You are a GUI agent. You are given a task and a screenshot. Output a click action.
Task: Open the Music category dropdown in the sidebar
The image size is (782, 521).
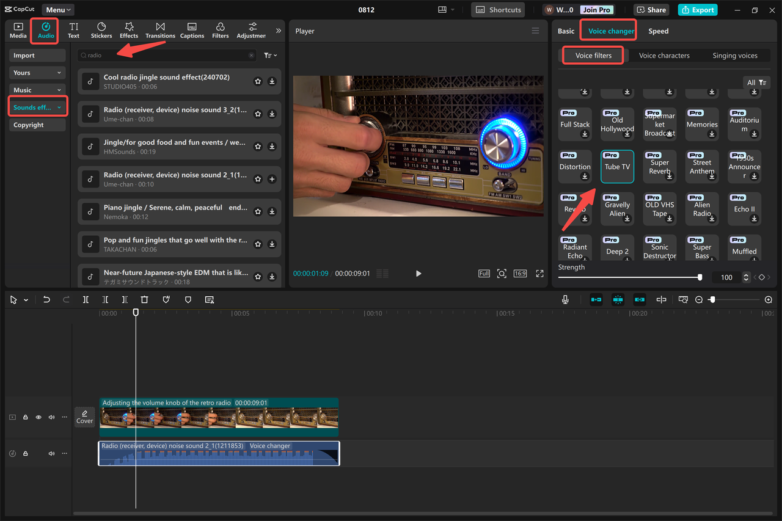pyautogui.click(x=37, y=90)
